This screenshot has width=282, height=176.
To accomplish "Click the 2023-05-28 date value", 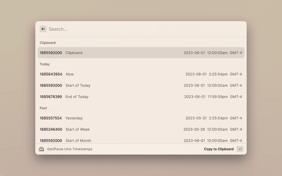I will (x=194, y=129).
